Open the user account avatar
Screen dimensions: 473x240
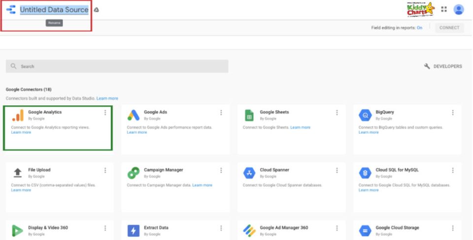pos(459,10)
